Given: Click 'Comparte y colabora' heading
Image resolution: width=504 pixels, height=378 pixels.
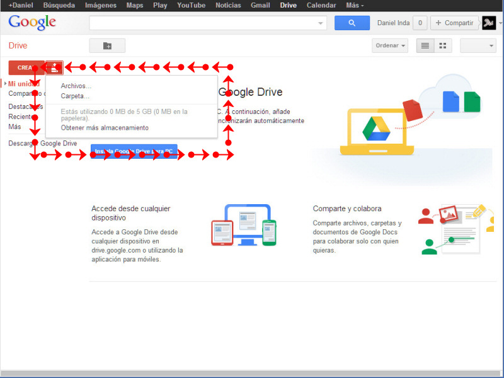Looking at the screenshot, I should coord(347,209).
